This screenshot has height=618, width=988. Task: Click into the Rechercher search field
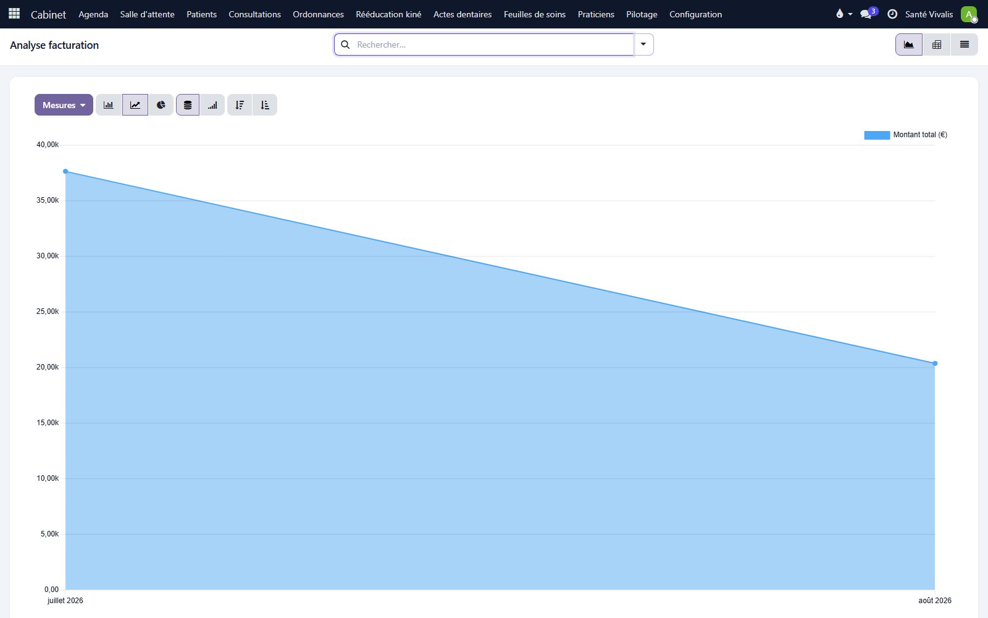coord(492,44)
